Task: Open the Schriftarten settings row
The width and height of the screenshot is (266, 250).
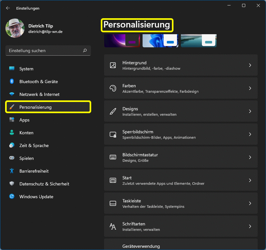Action: tap(181, 227)
